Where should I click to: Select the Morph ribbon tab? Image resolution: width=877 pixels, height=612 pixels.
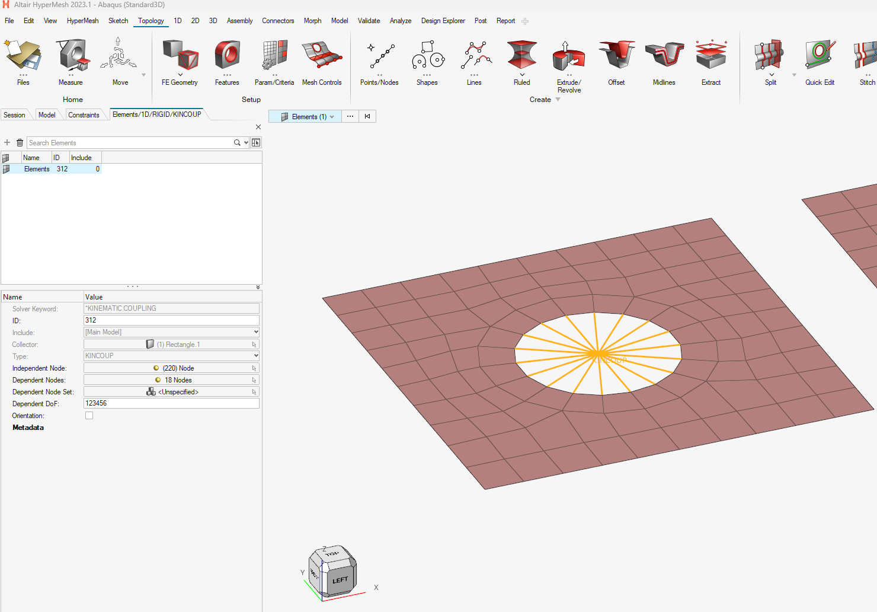pos(312,21)
